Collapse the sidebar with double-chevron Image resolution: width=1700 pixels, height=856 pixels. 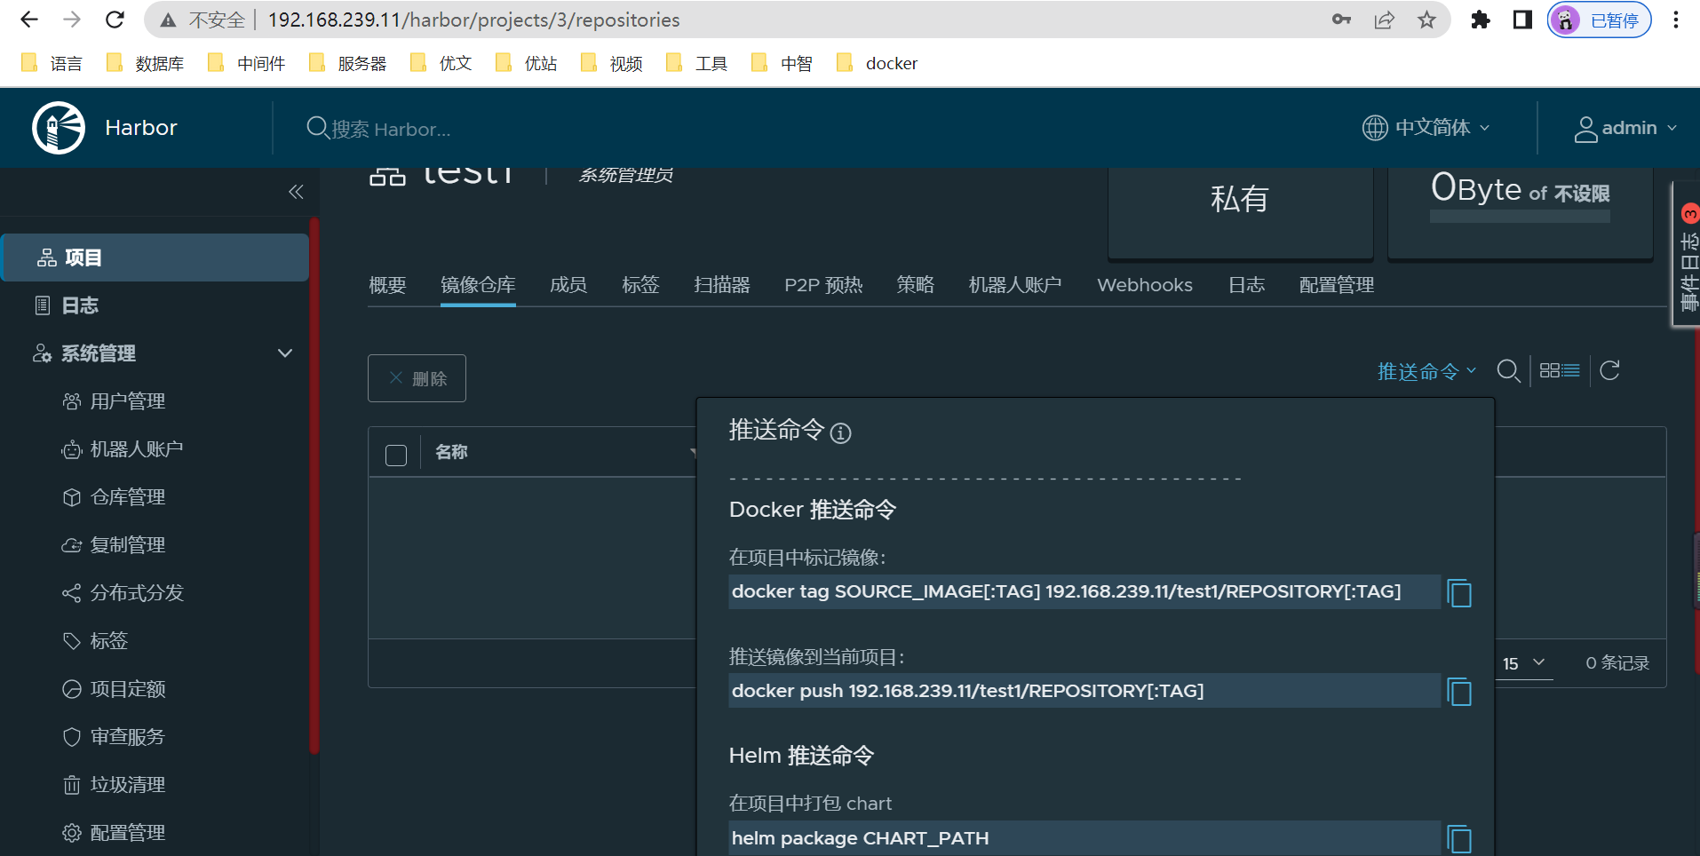point(296,191)
